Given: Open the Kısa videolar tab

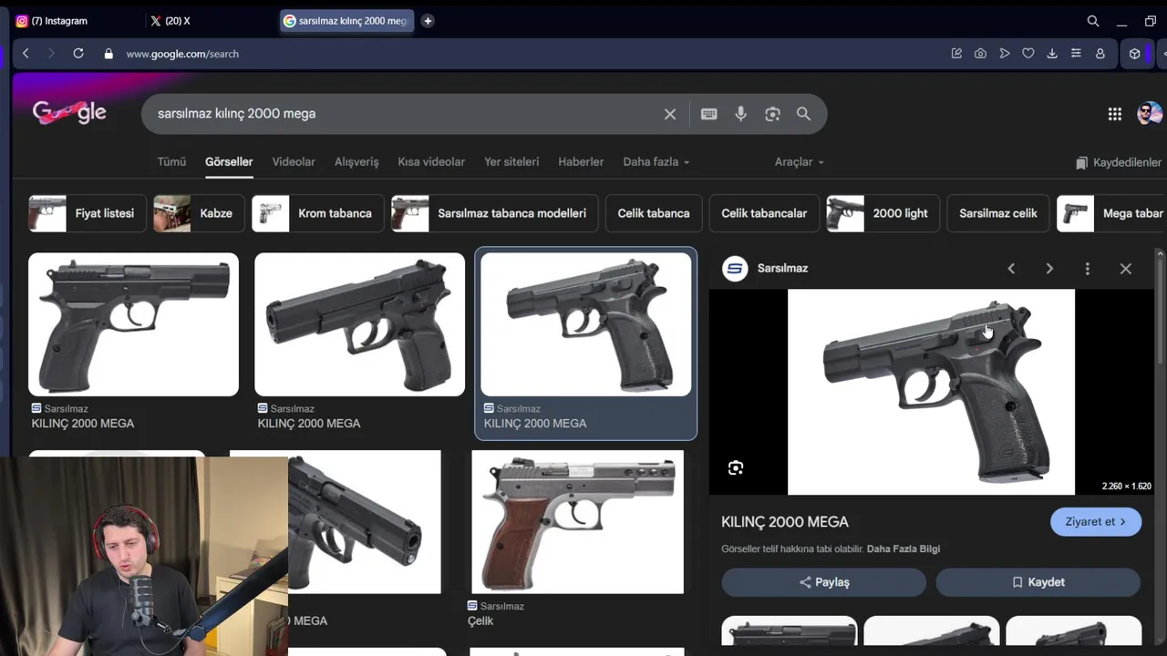Looking at the screenshot, I should 431,161.
